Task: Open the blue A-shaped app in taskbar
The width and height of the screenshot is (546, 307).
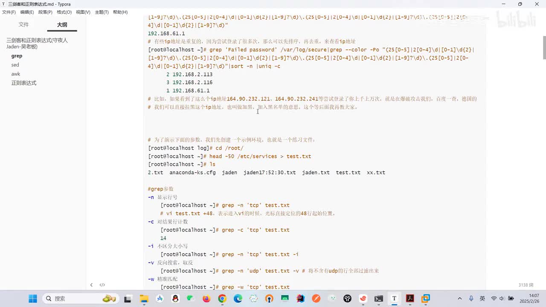Action: 160,298
